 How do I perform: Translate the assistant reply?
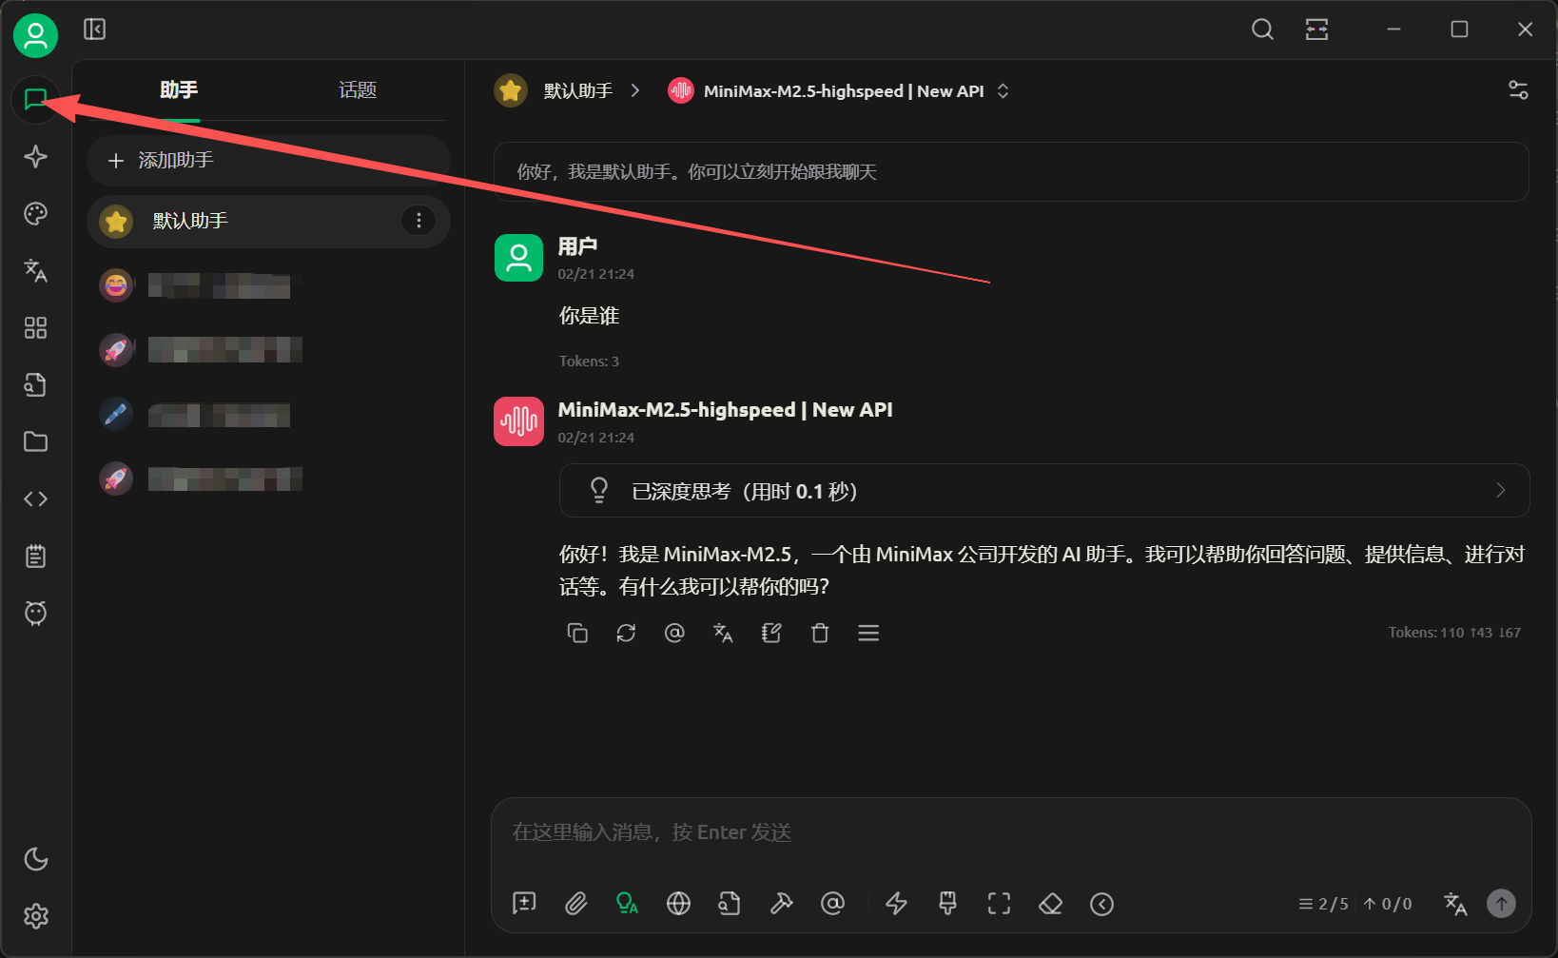click(x=723, y=633)
